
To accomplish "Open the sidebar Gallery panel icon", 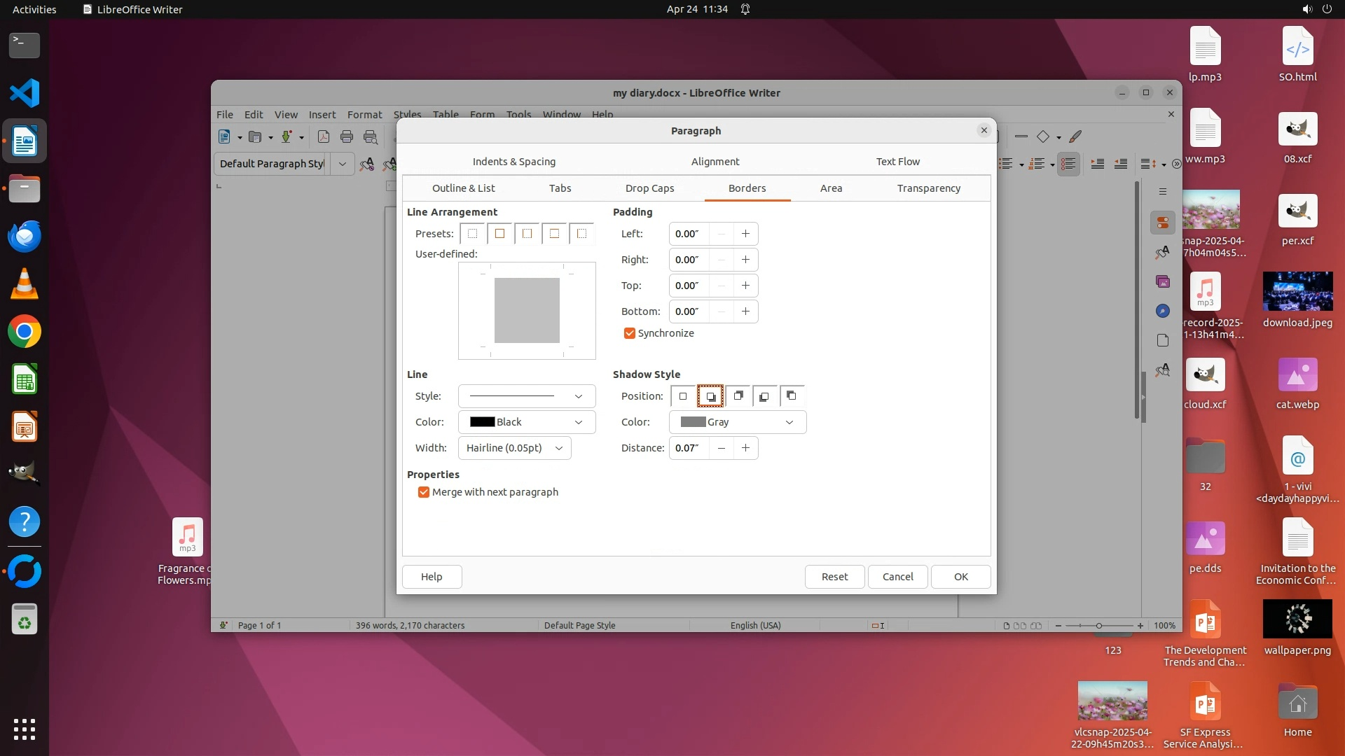I will 1163,281.
